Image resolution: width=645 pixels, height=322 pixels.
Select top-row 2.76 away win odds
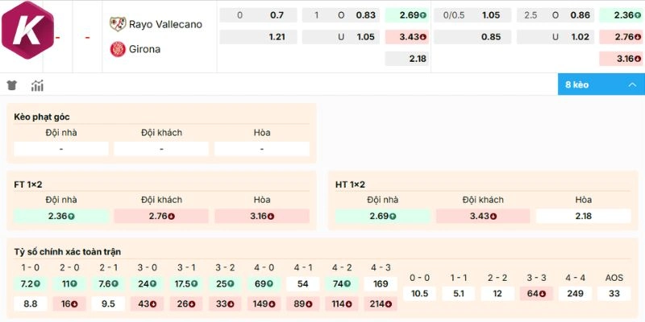(x=621, y=37)
